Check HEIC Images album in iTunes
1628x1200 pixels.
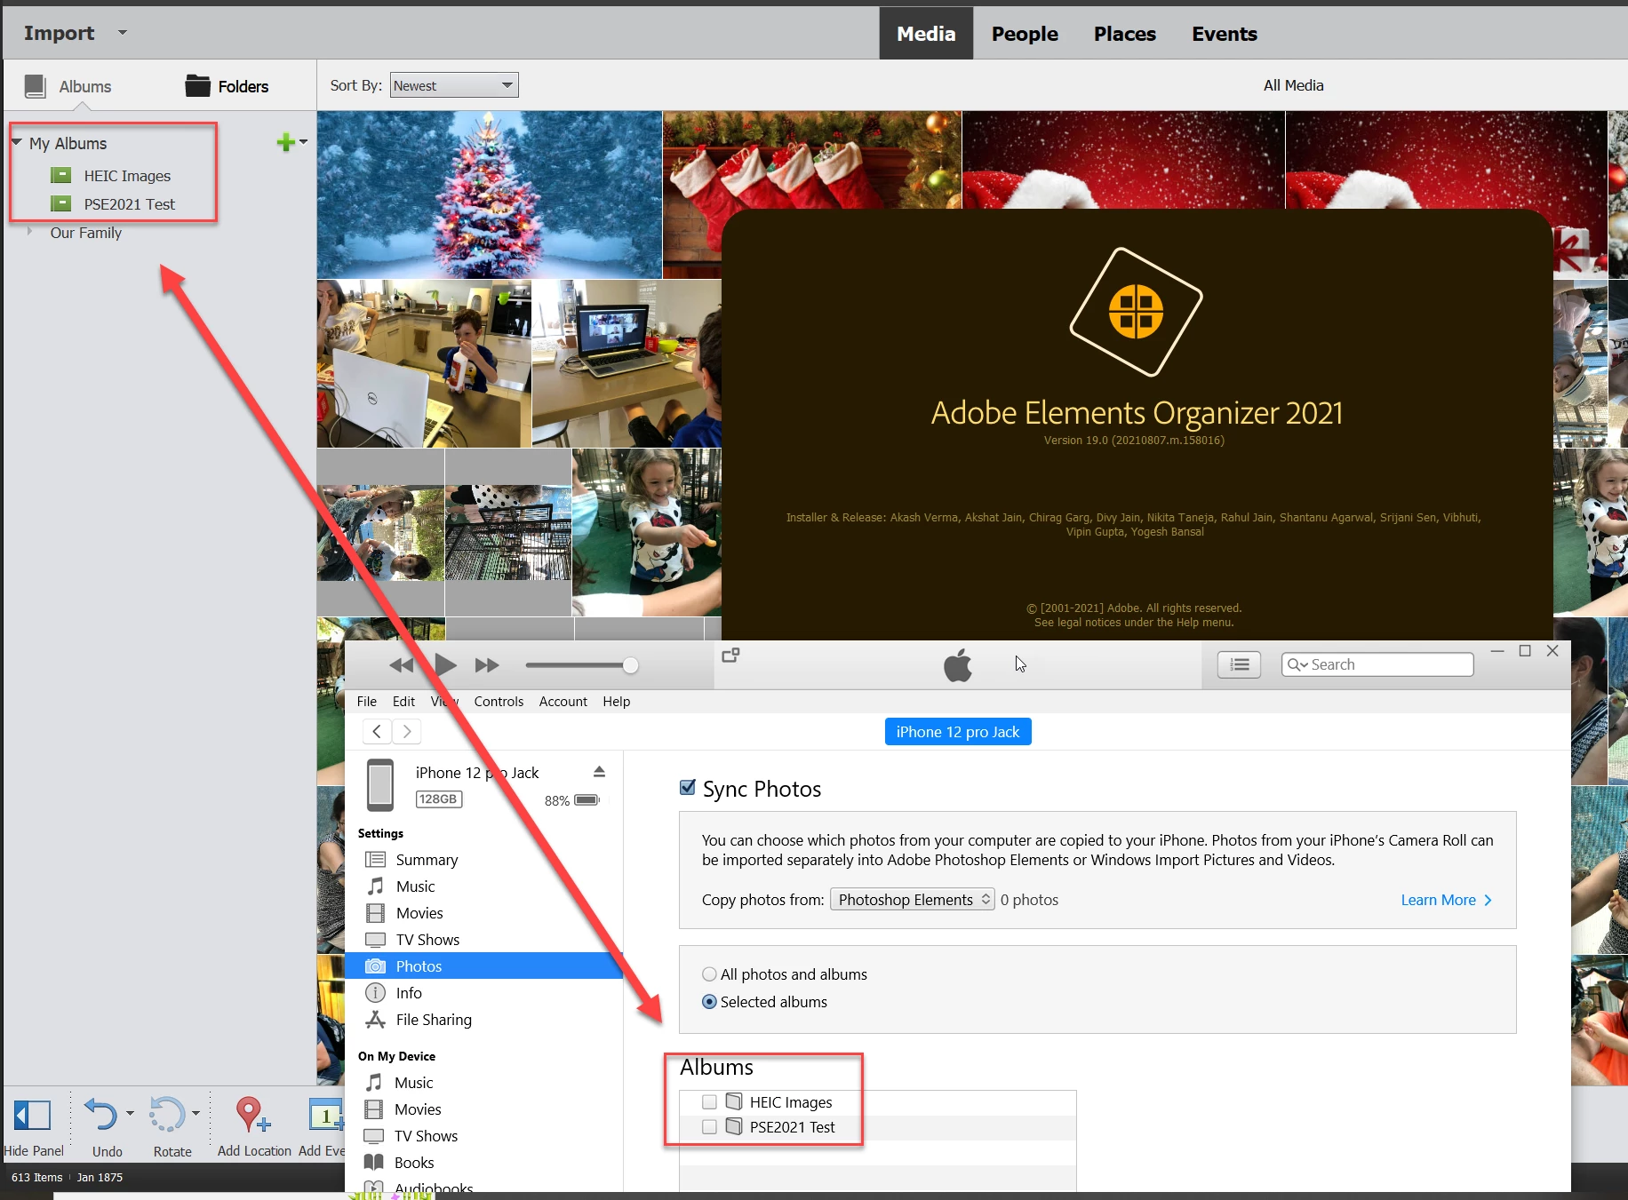709,1102
